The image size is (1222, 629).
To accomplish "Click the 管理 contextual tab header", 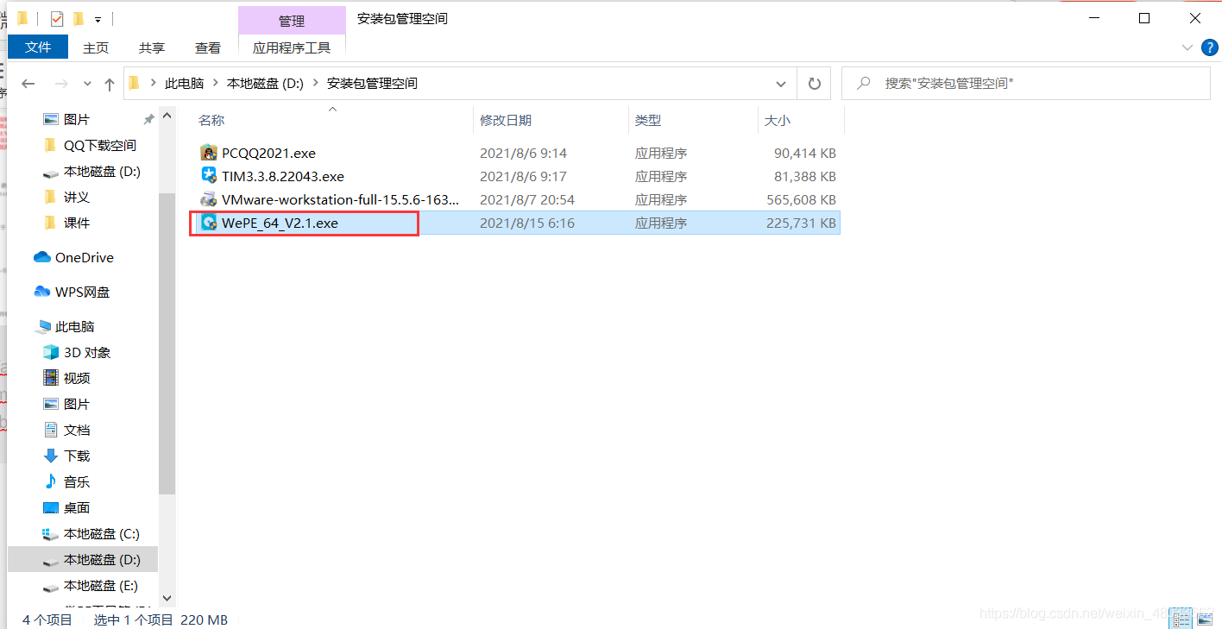I will (x=292, y=21).
